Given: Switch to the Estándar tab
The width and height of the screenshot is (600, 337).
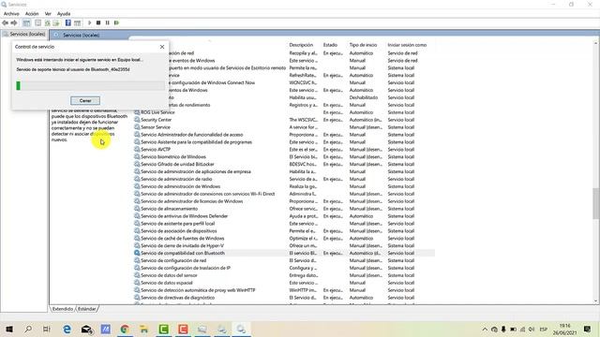Looking at the screenshot, I should [87, 309].
